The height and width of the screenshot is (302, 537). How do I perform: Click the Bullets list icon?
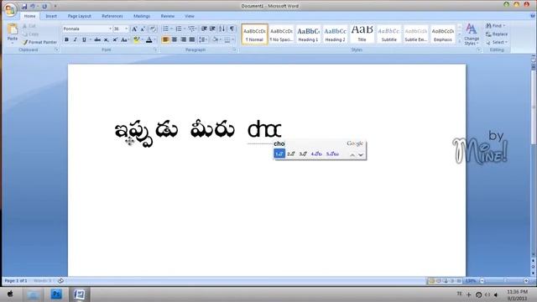click(165, 29)
